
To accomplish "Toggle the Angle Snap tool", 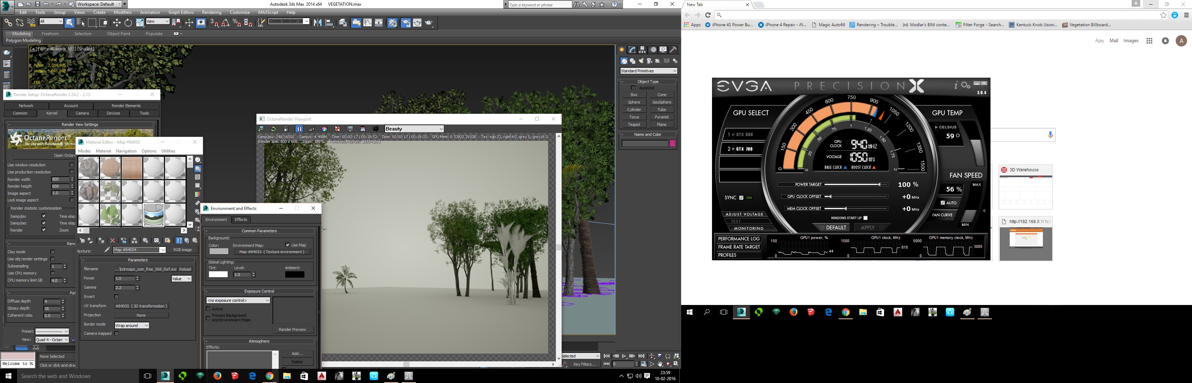I will [225, 23].
